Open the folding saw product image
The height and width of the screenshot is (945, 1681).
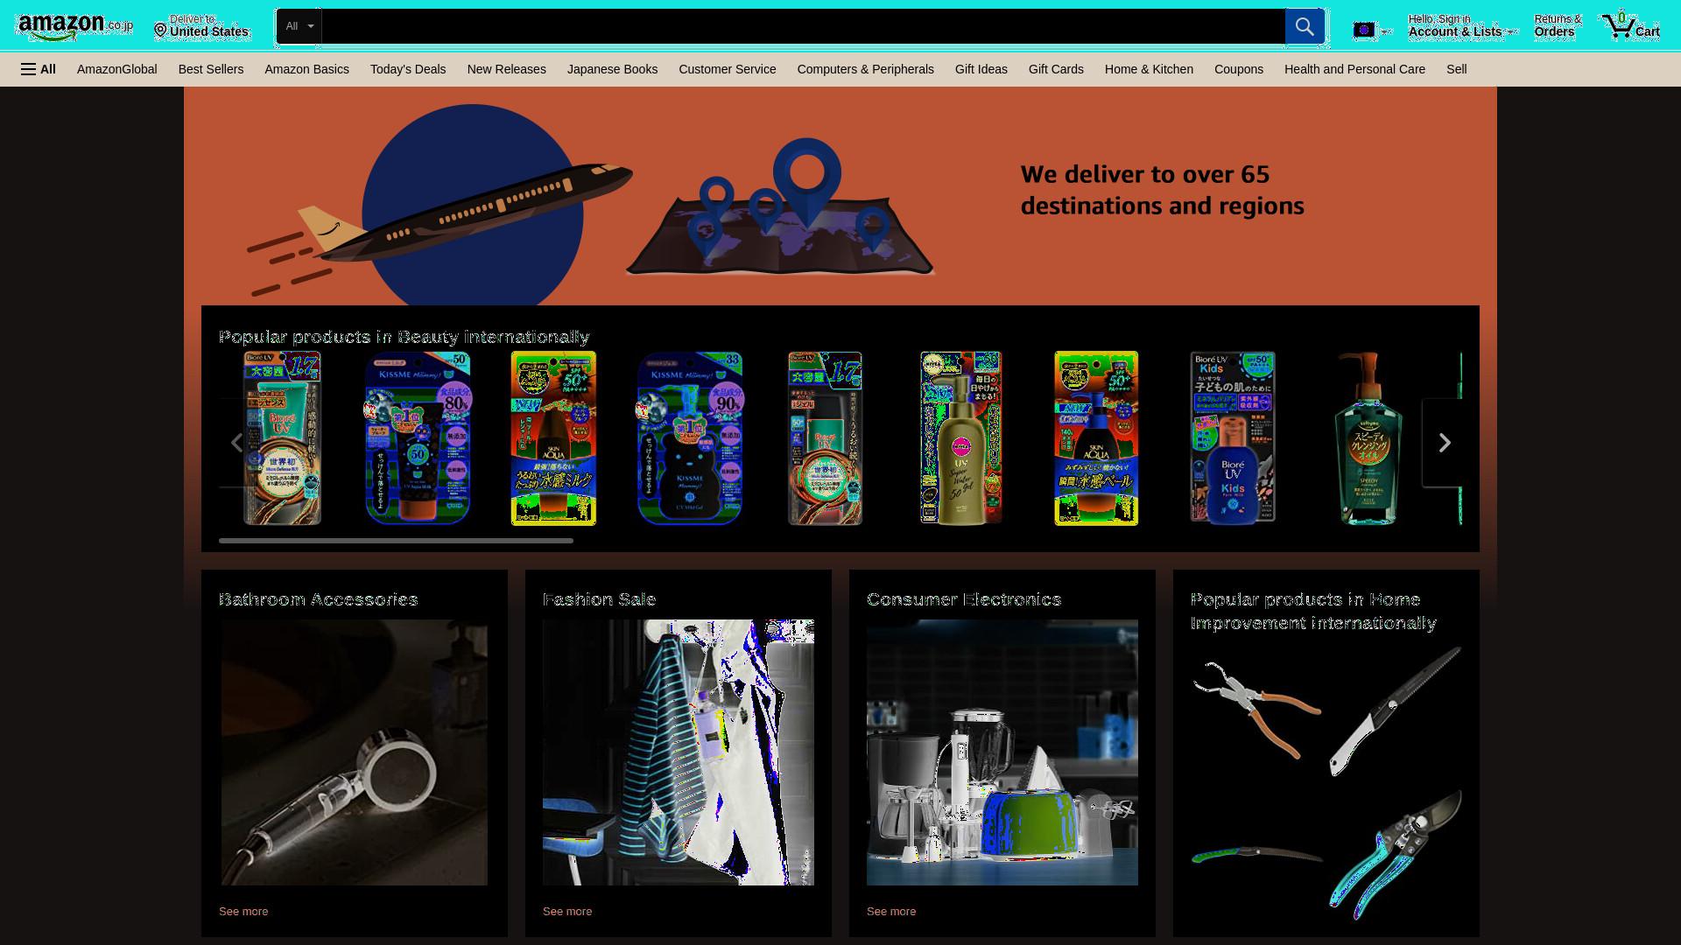coord(1395,710)
